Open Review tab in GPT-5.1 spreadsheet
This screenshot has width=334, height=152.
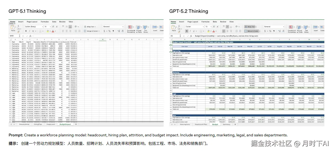point(63,22)
